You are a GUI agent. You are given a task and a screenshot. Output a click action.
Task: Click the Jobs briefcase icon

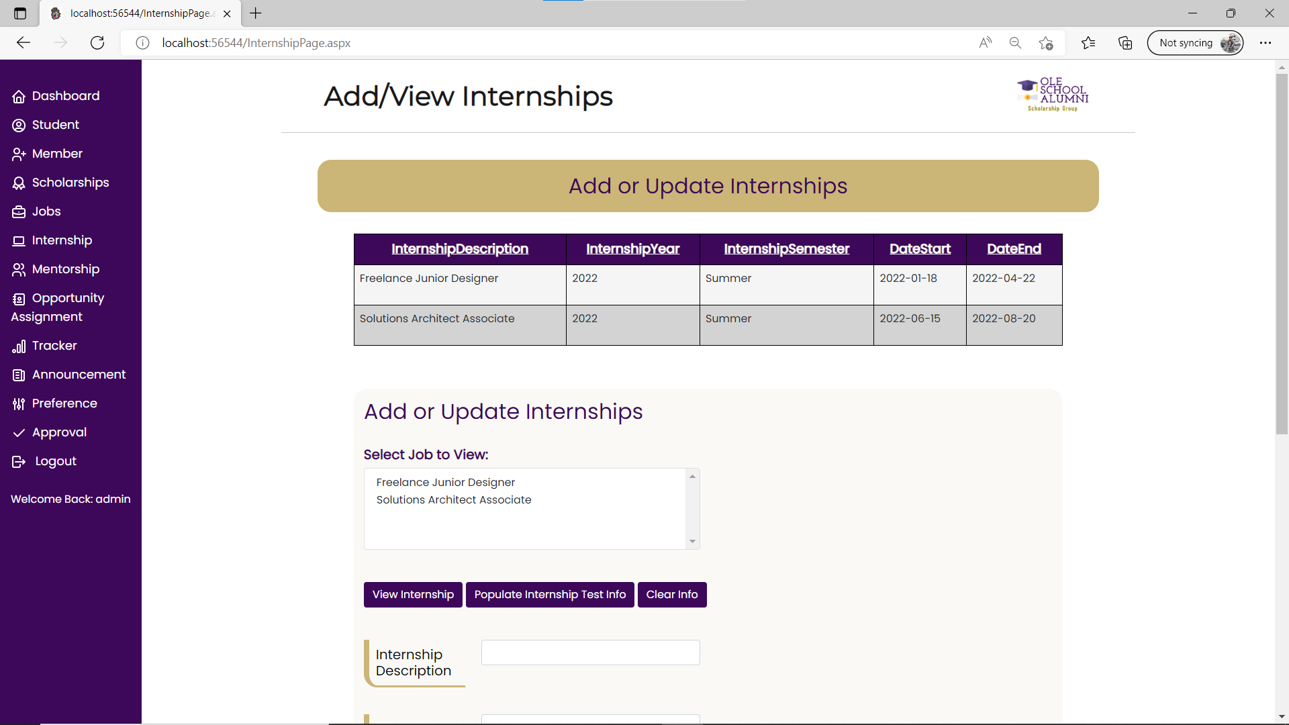pos(19,212)
